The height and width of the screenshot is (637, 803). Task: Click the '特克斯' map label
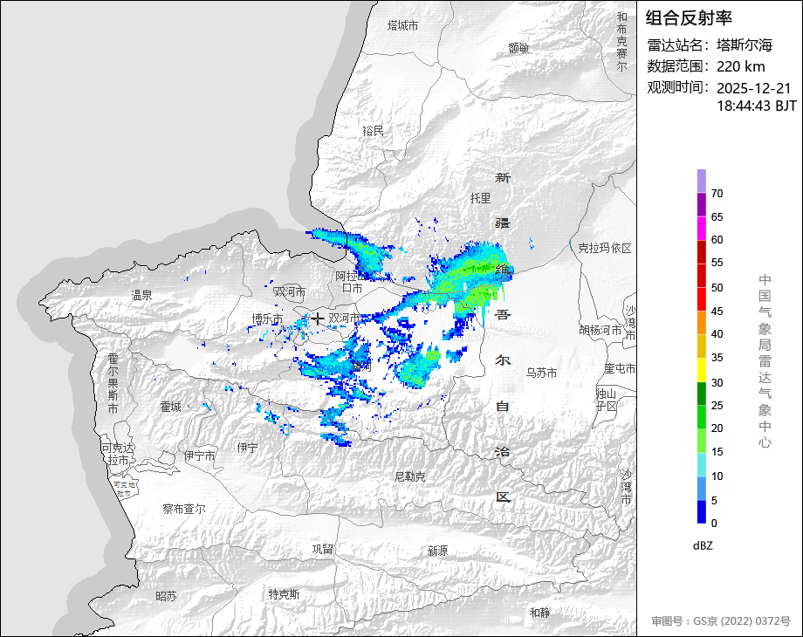pyautogui.click(x=284, y=594)
